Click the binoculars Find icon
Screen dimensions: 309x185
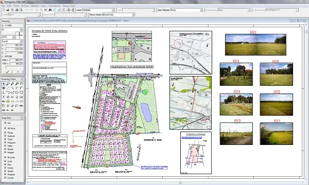pos(50,10)
